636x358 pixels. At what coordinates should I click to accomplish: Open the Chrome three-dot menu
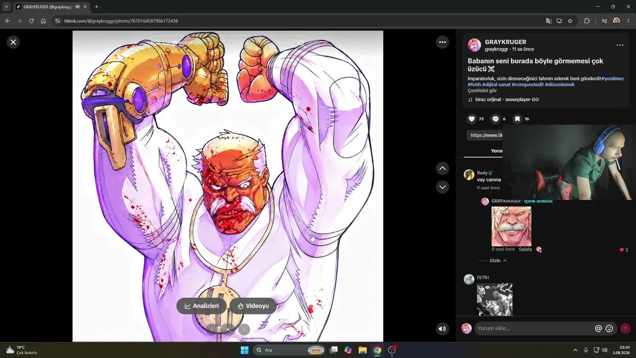coord(629,21)
